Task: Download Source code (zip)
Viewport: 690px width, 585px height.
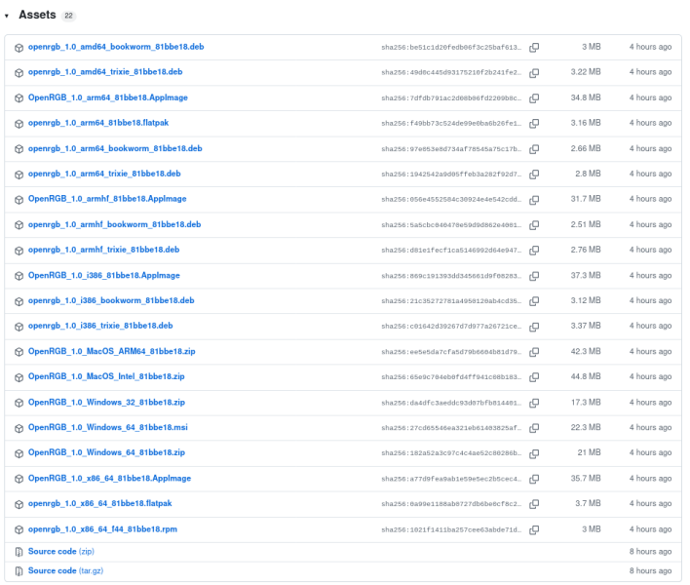Action: tap(61, 551)
